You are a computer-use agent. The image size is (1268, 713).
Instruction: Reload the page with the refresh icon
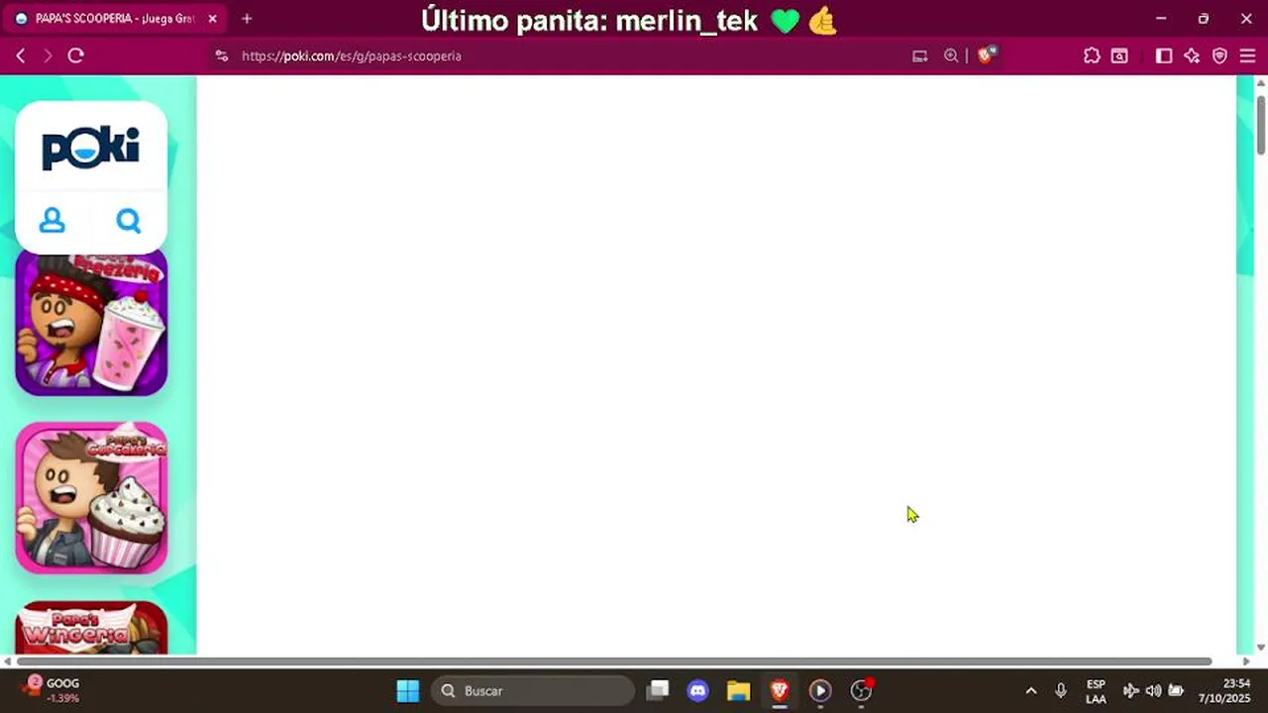pos(75,56)
